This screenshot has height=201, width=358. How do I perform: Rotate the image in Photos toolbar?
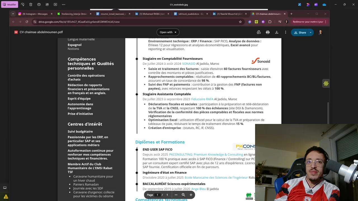(23, 4)
